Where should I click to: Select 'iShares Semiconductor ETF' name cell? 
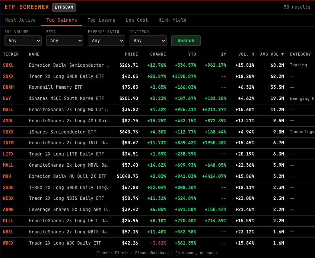pos(63,132)
